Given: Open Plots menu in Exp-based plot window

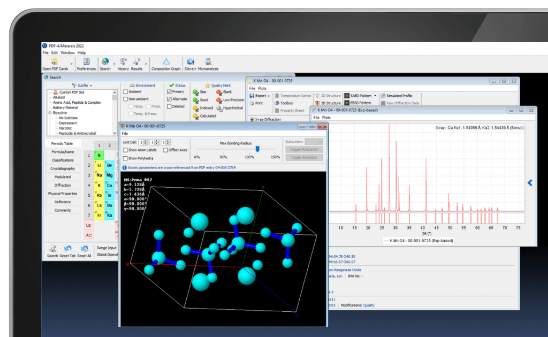Looking at the screenshot, I should pos(326,118).
